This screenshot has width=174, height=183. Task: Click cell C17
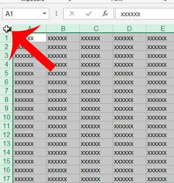[96, 179]
